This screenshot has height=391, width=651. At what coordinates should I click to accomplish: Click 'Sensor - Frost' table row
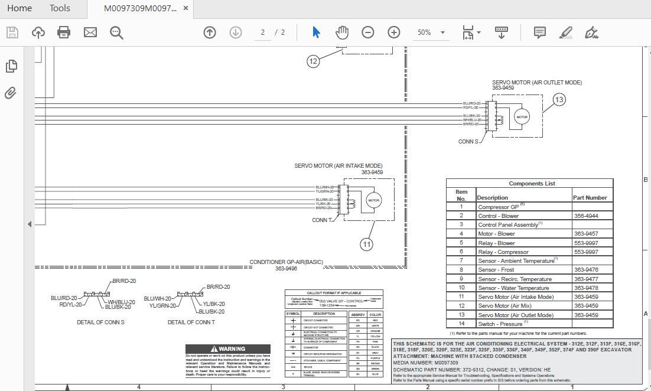click(x=529, y=270)
